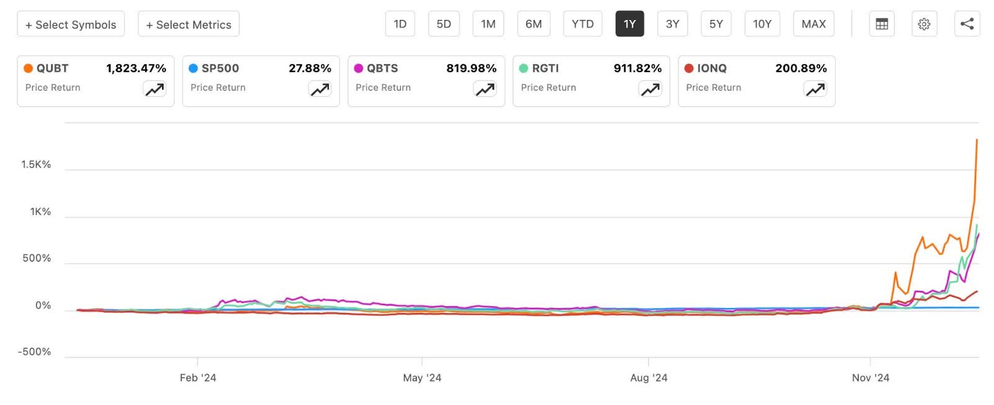Switch to the 3Y time range
The height and width of the screenshot is (405, 994).
673,24
